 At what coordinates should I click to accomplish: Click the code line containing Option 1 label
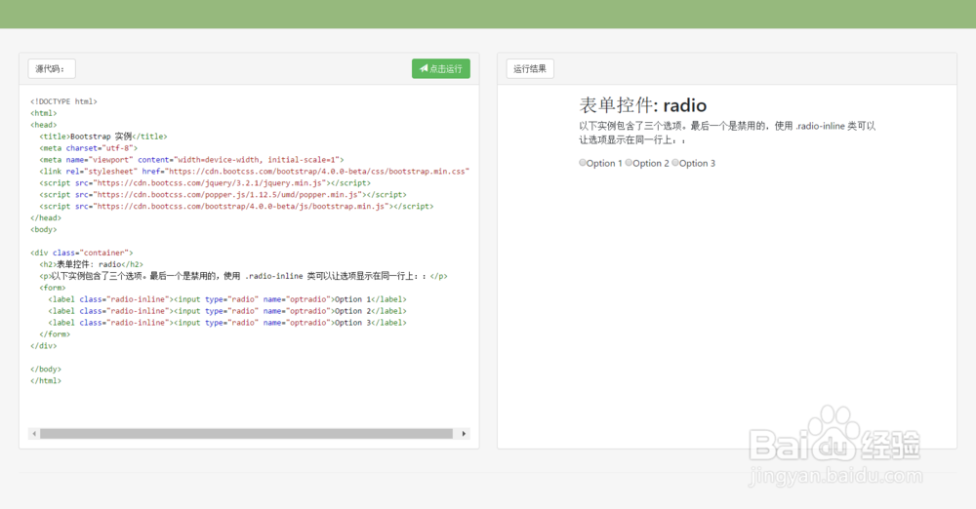(227, 299)
